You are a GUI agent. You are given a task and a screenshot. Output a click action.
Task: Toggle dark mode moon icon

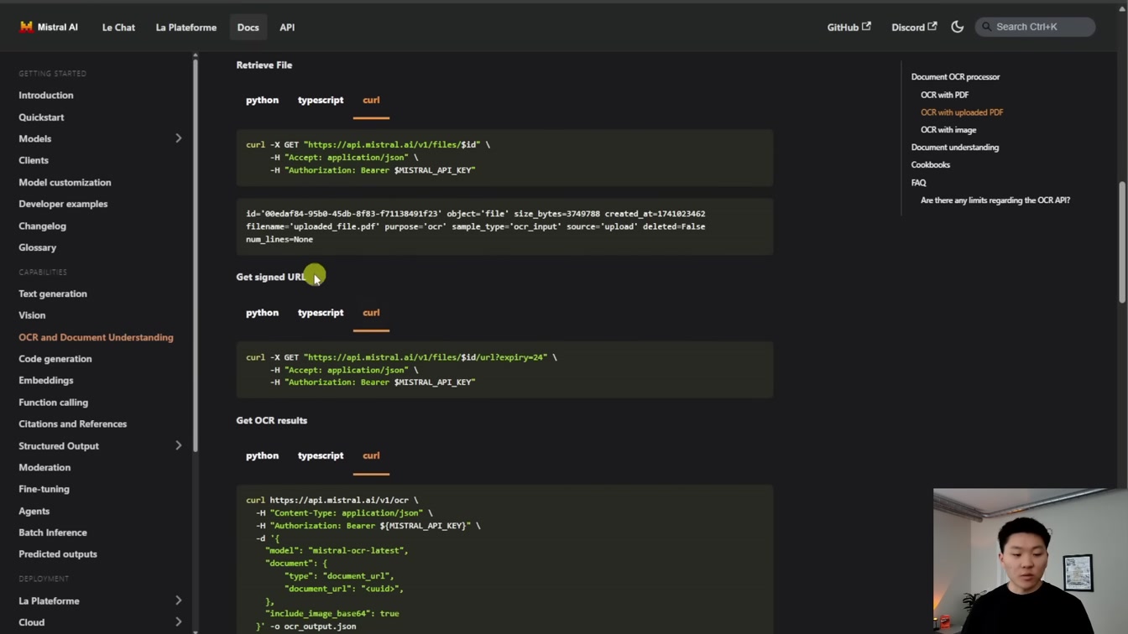click(x=957, y=27)
